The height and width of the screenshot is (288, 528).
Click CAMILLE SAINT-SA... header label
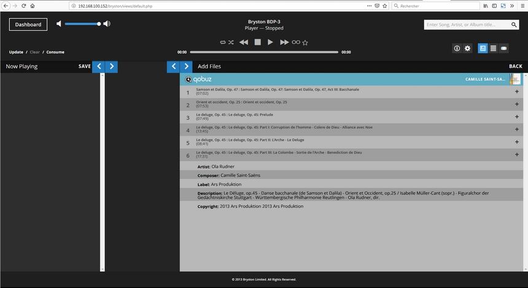485,79
